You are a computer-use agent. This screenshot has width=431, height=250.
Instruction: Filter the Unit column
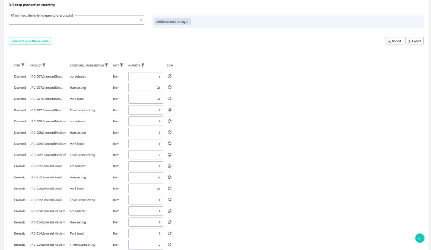[x=122, y=65]
